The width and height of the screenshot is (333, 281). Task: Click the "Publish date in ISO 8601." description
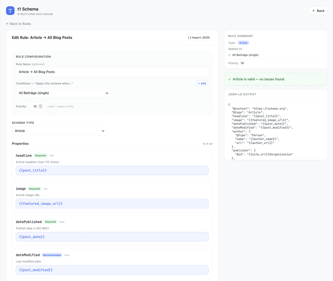click(x=33, y=228)
